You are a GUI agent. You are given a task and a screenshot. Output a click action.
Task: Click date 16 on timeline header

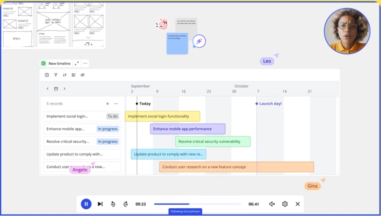[183, 92]
